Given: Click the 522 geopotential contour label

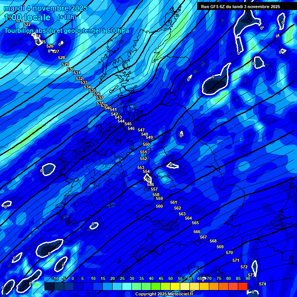Looking at the screenshot, I should click(27, 24).
